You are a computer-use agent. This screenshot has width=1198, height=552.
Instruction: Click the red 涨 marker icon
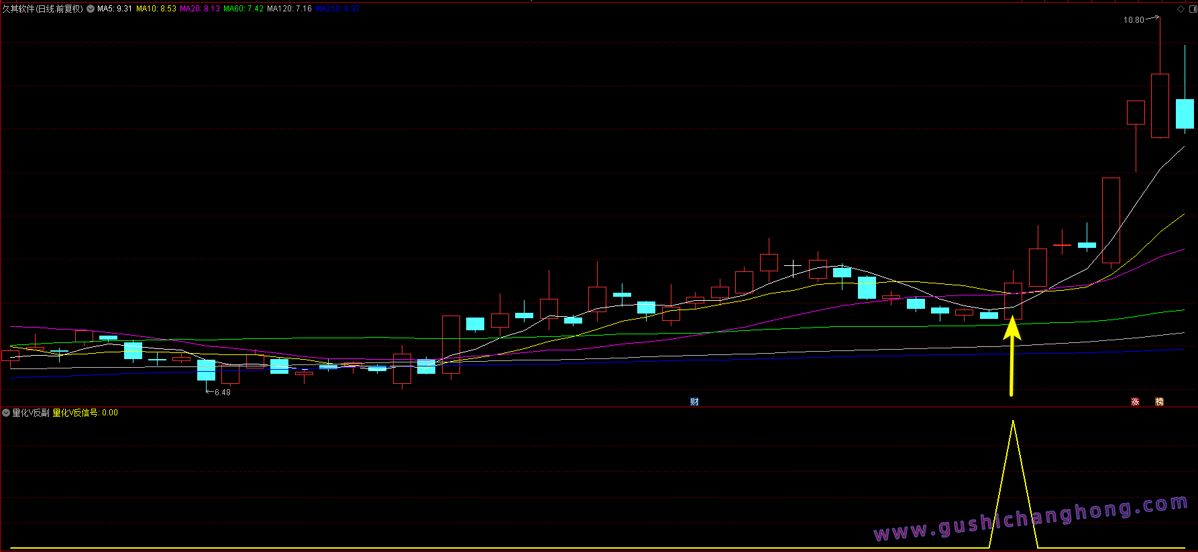(1135, 402)
